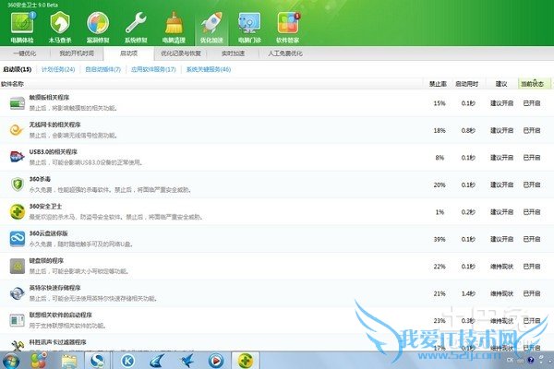Toggle 已开启 status for 键盘锁的程序
The height and width of the screenshot is (369, 554).
(532, 267)
